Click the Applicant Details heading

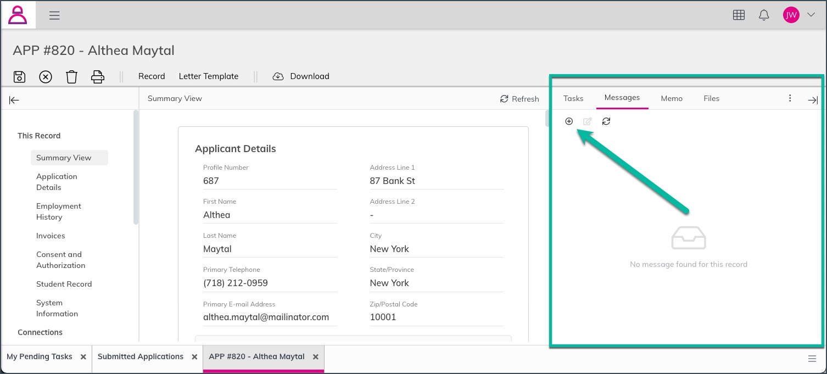(x=236, y=149)
